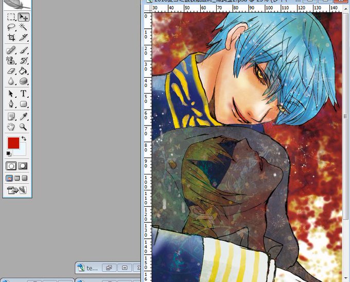This screenshot has width=350, height=282.
Task: Reset to default black and white colors
Action: [x=9, y=153]
